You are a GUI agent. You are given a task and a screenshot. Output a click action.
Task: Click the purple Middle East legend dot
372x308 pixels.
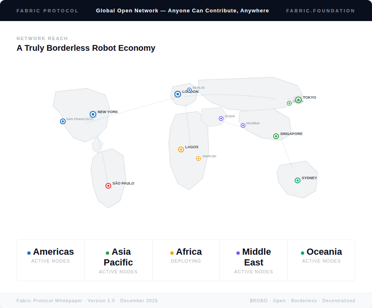pos(238,253)
